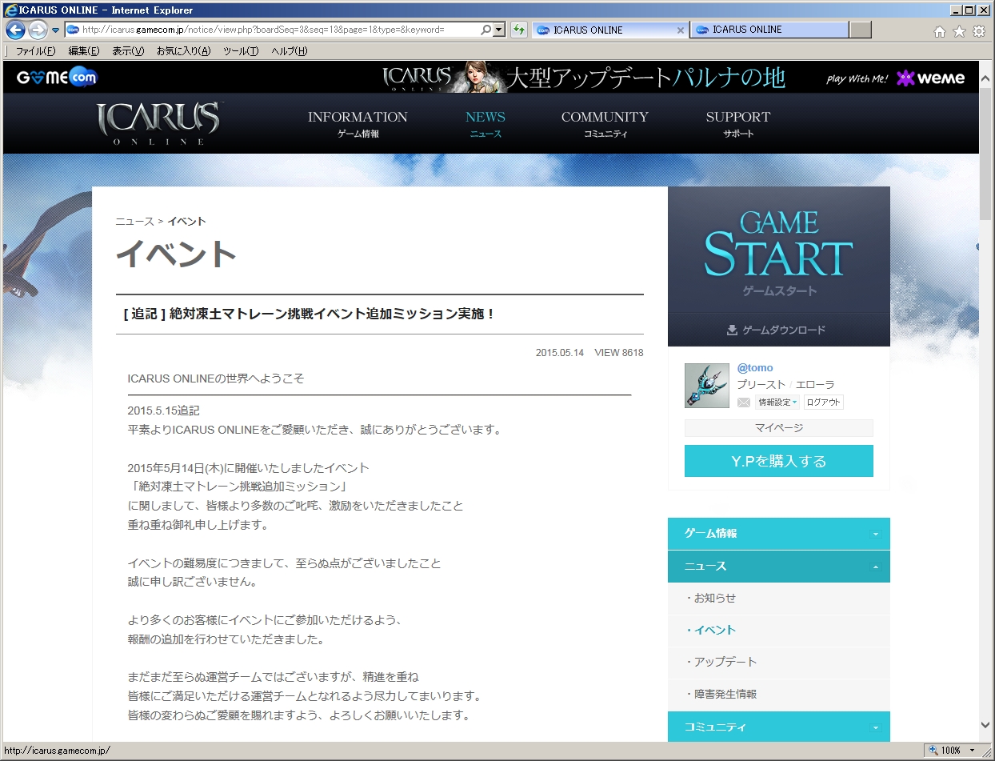Image resolution: width=995 pixels, height=761 pixels.
Task: Click the @tomo username link
Action: click(755, 368)
